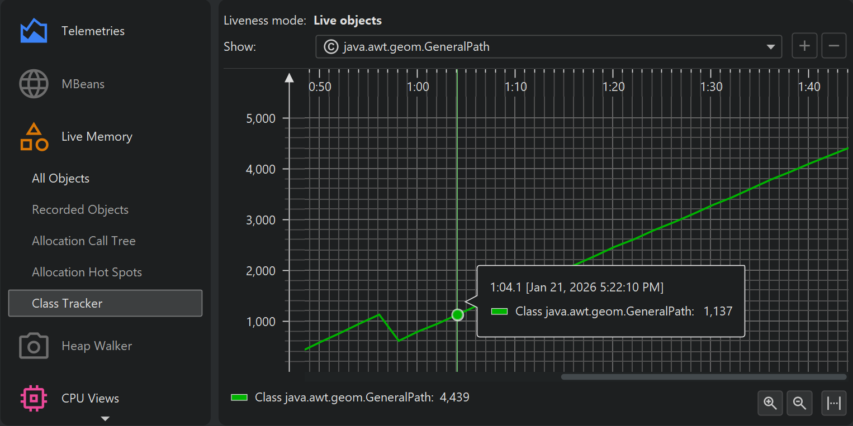Click the horizontal graph scrollbar
Image resolution: width=853 pixels, height=426 pixels.
(704, 377)
